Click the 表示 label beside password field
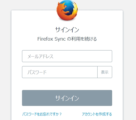The height and width of the screenshot is (120, 136). (x=105, y=72)
